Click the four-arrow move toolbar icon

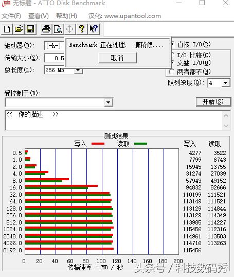[70, 29]
